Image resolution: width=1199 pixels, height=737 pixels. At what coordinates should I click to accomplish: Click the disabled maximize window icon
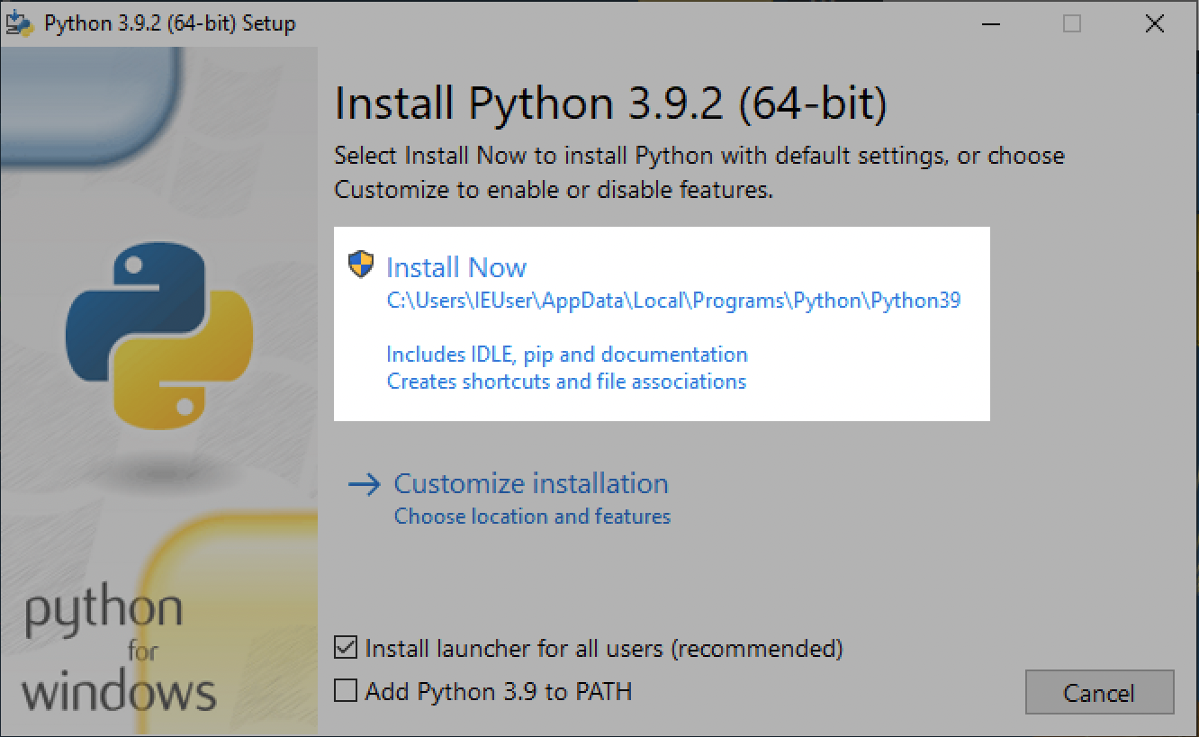pyautogui.click(x=1071, y=23)
